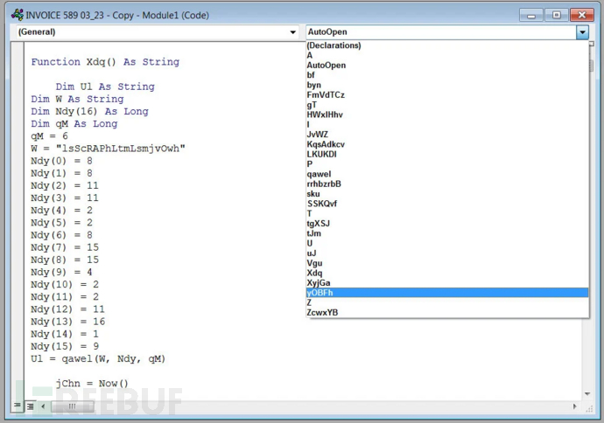This screenshot has height=423, width=604.
Task: Click the AutoOpen procedure combo box field
Action: (x=439, y=32)
